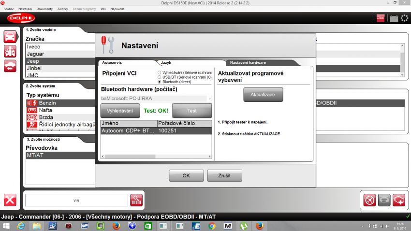Click the Jméno column header
411x231 pixels.
129,123
